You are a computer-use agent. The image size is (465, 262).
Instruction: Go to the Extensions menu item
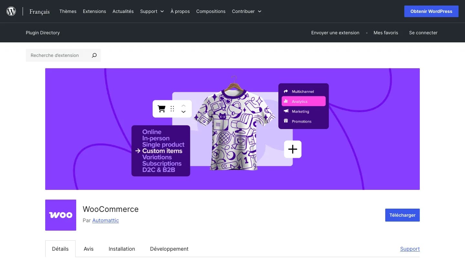(x=94, y=11)
